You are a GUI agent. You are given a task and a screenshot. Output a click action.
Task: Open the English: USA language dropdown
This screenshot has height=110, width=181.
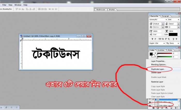coord(157,43)
